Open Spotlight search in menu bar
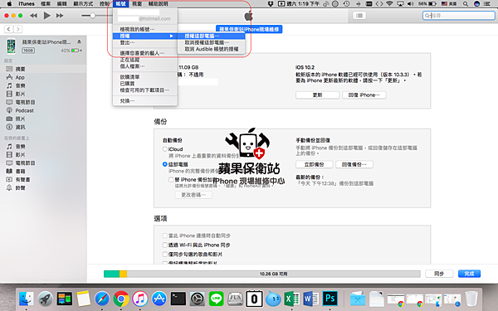This screenshot has width=498, height=311. [466, 4]
